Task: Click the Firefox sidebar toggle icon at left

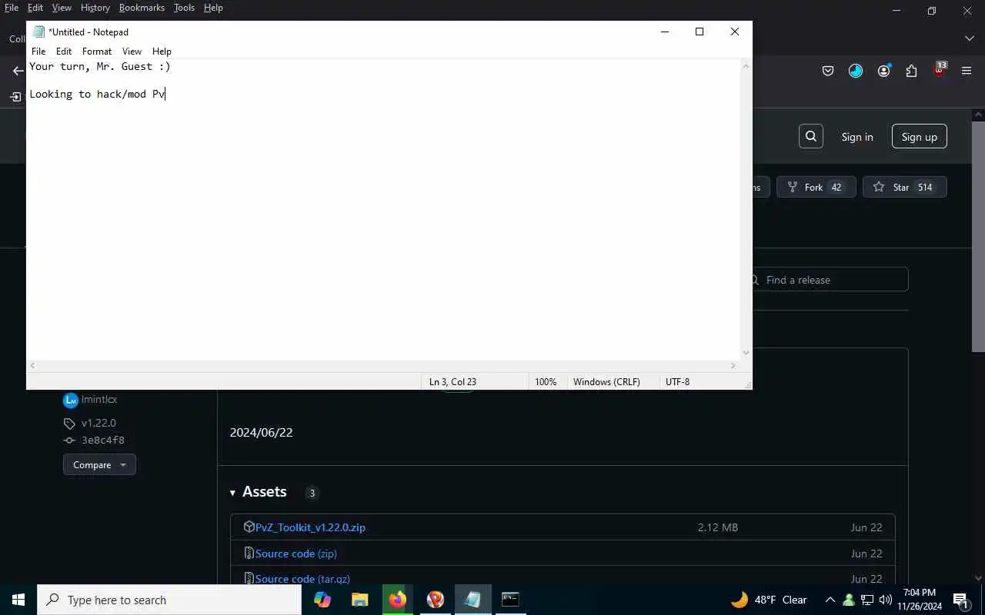Action: click(15, 97)
